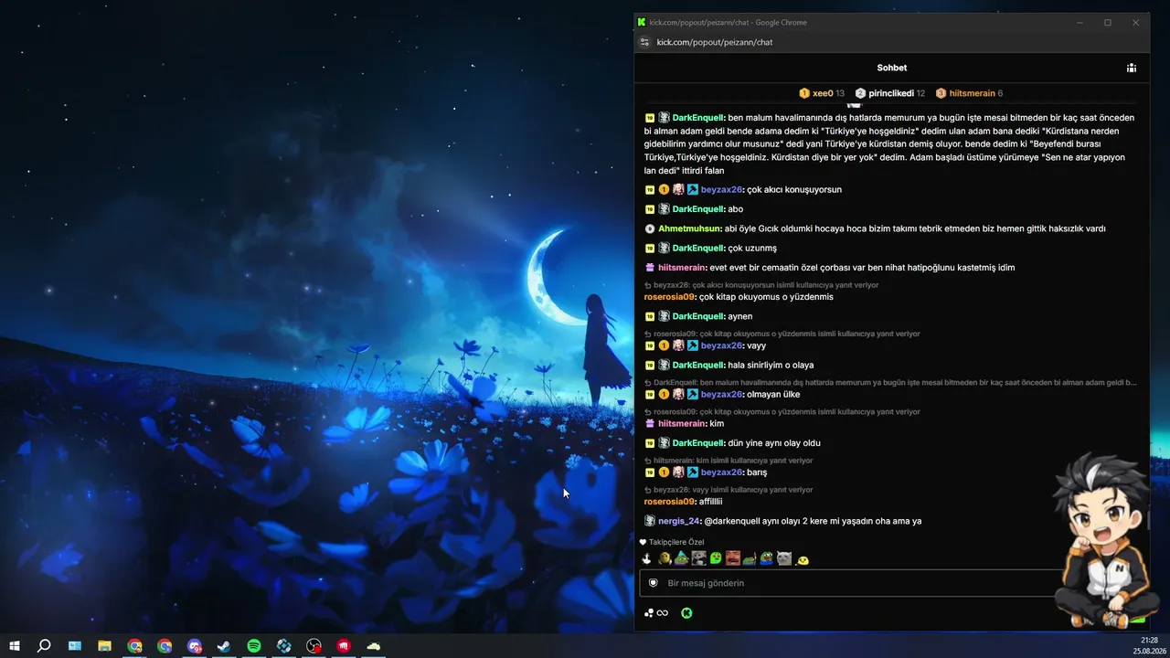Screen dimensions: 1170x658
Task: Click the Sohbet chat header title
Action: (x=892, y=68)
